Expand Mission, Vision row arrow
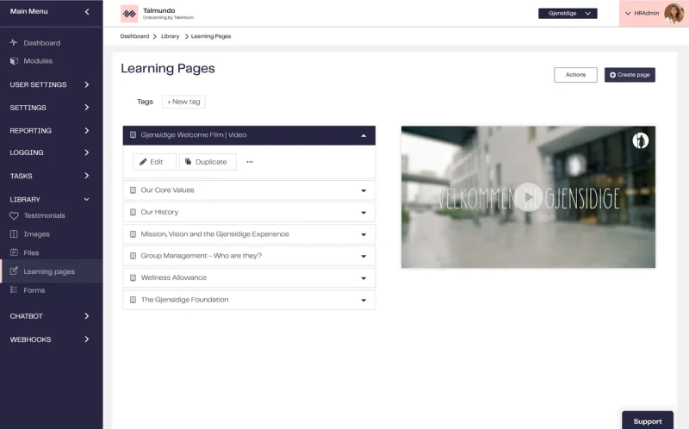The image size is (689, 429). point(363,234)
